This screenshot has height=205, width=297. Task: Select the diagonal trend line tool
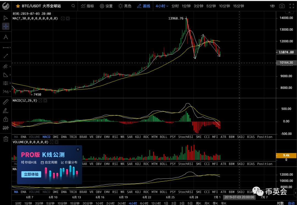click(x=5, y=56)
